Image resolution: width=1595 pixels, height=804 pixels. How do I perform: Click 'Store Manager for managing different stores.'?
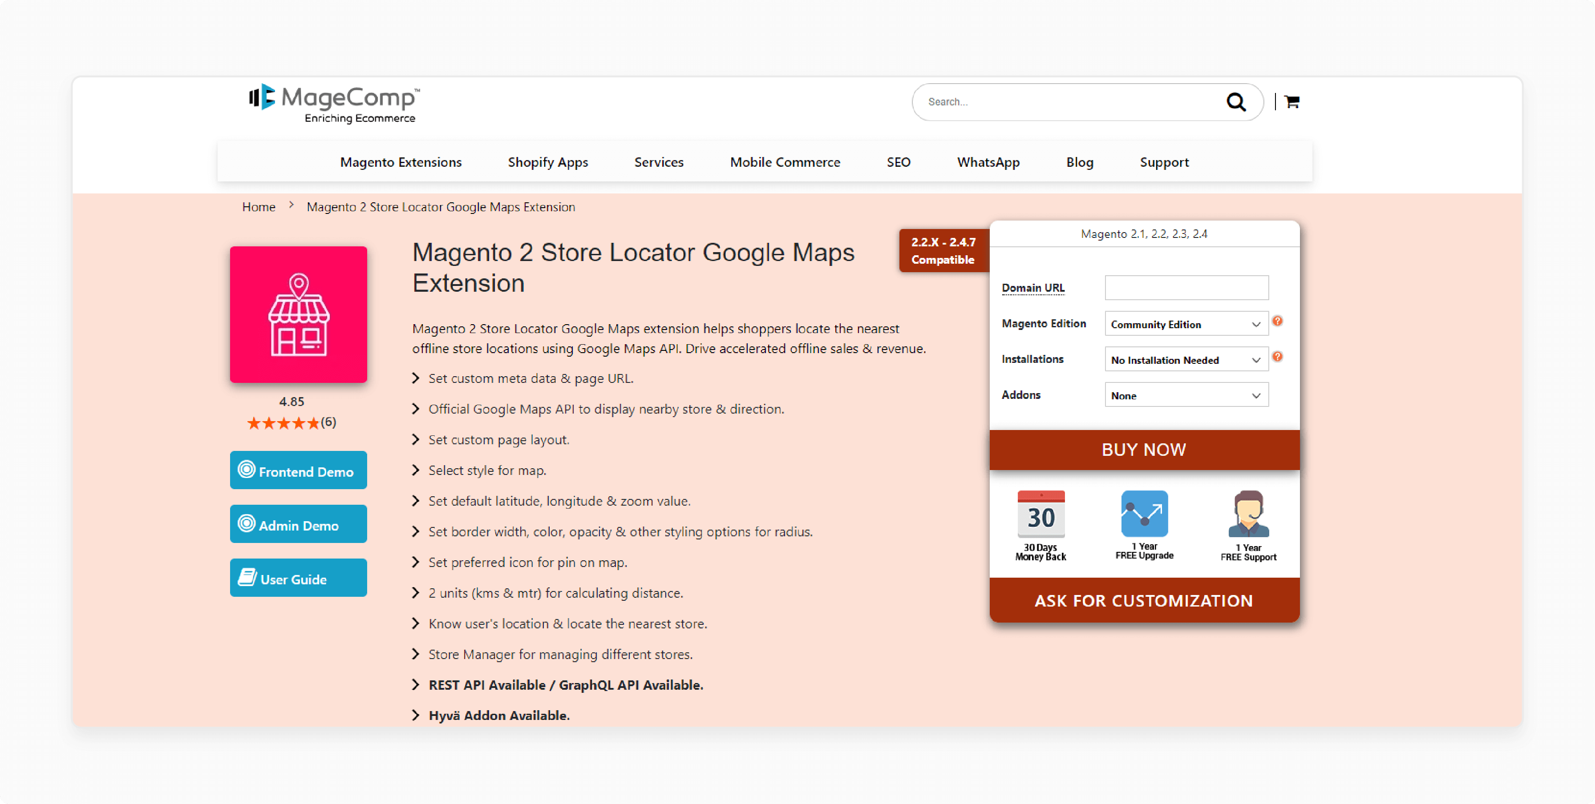click(560, 655)
